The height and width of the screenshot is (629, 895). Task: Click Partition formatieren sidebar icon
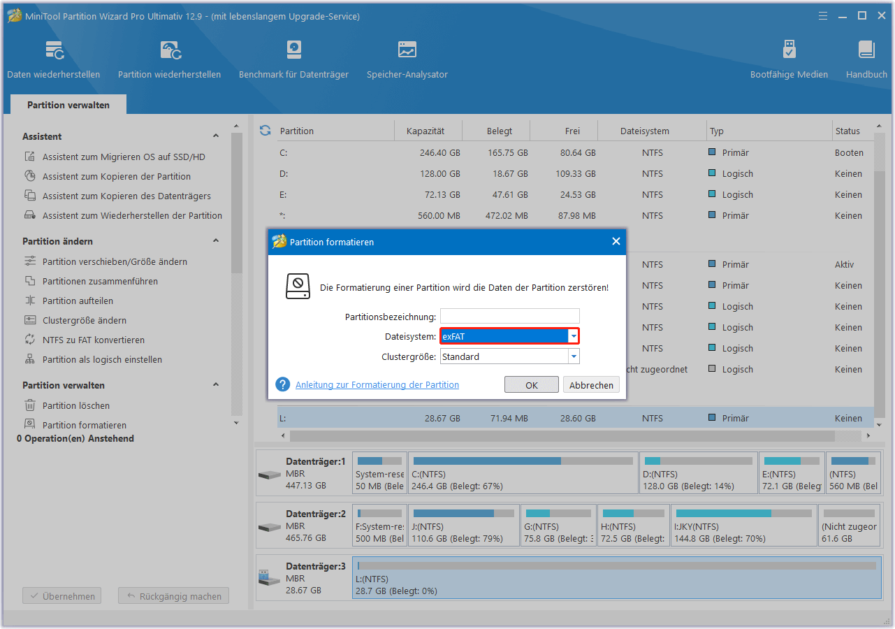(x=30, y=424)
